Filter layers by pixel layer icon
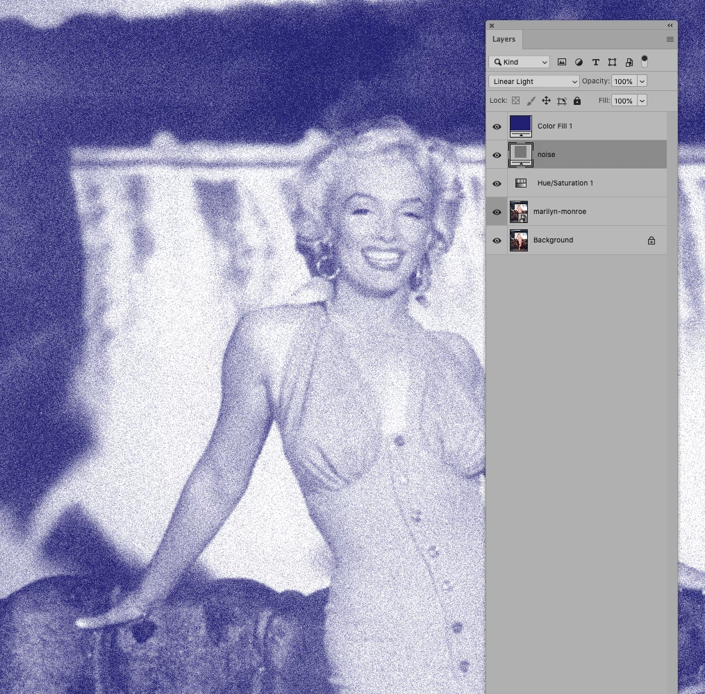 pyautogui.click(x=562, y=62)
